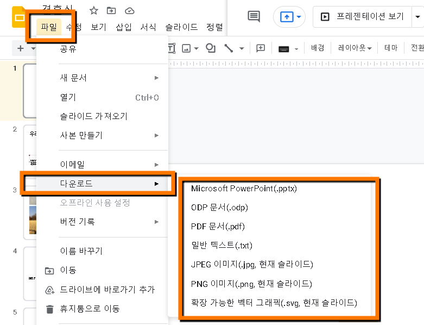Expand the input tools dropdown arrow

click(x=296, y=49)
